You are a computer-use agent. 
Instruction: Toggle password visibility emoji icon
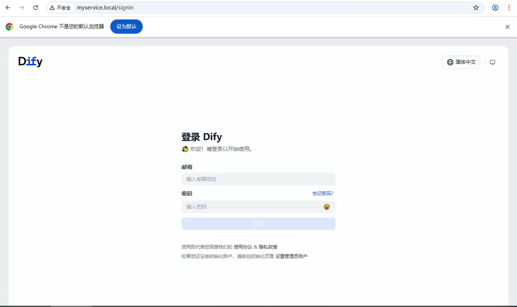[326, 207]
